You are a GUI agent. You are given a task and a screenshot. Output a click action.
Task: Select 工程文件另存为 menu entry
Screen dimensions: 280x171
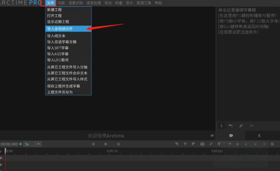pyautogui.click(x=69, y=92)
